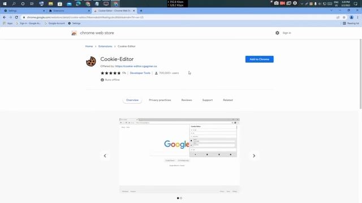
Task: Open the Mail app on the taskbar
Action: [69, 4]
